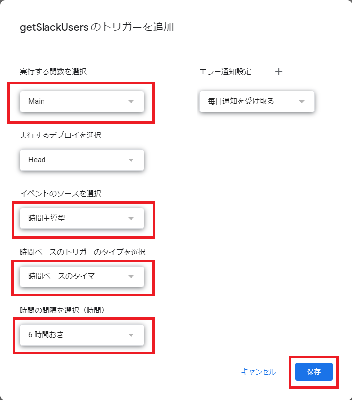This screenshot has height=400, width=352.
Task: Click the 時間の間隔を選択（時間） label
Action: point(62,310)
